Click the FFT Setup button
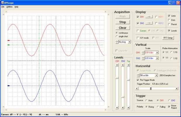181x117 pixels. pos(168,38)
